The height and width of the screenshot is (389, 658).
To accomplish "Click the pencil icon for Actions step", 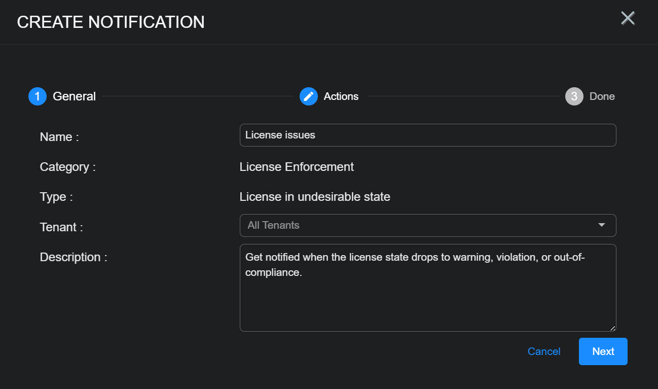I will [309, 96].
